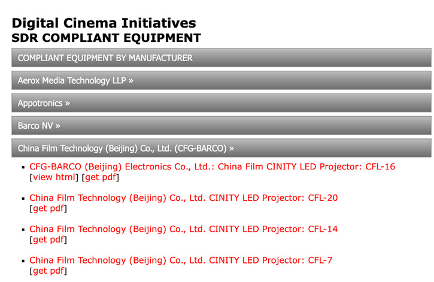This screenshot has width=434, height=282.
Task: Click 'view html' for the CFL-16 projector
Action: point(54,177)
